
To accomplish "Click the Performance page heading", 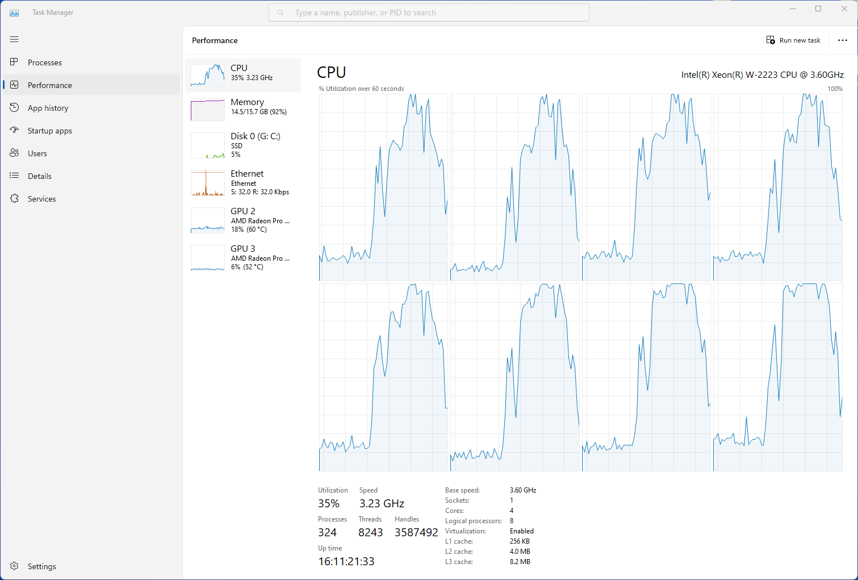I will [215, 40].
